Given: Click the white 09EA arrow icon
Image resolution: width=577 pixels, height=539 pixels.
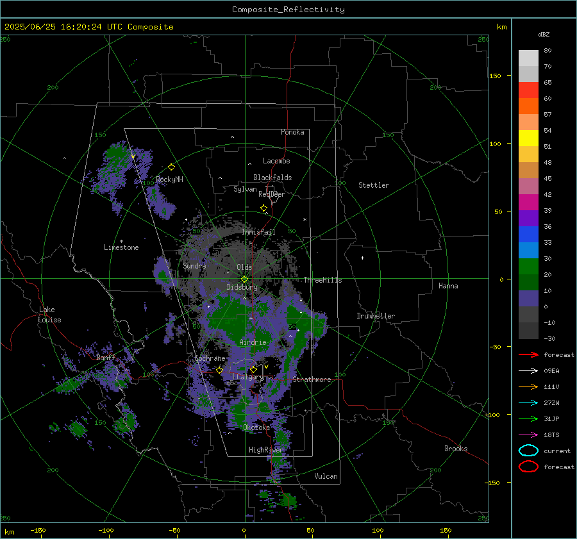Looking at the screenshot, I should (528, 371).
